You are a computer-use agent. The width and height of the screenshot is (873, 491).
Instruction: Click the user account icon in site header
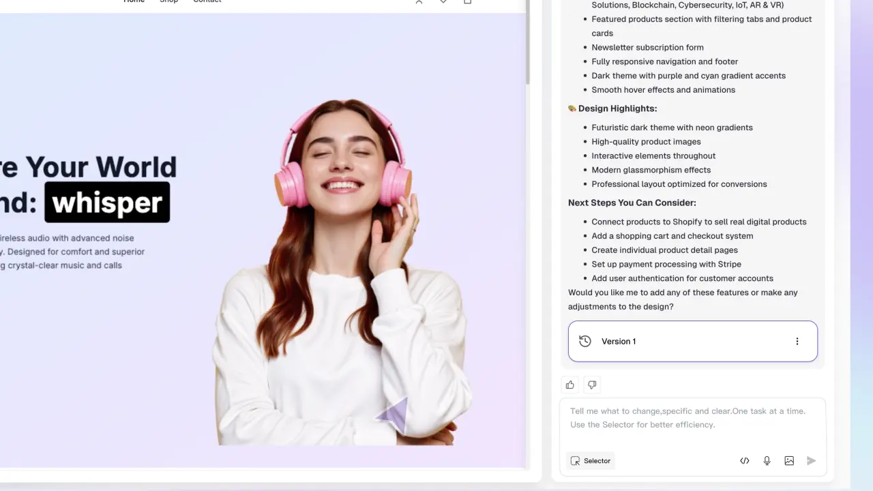(x=419, y=2)
